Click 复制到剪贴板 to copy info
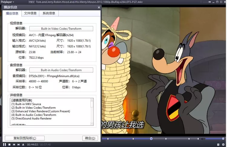The image size is (227, 147). (25, 138)
